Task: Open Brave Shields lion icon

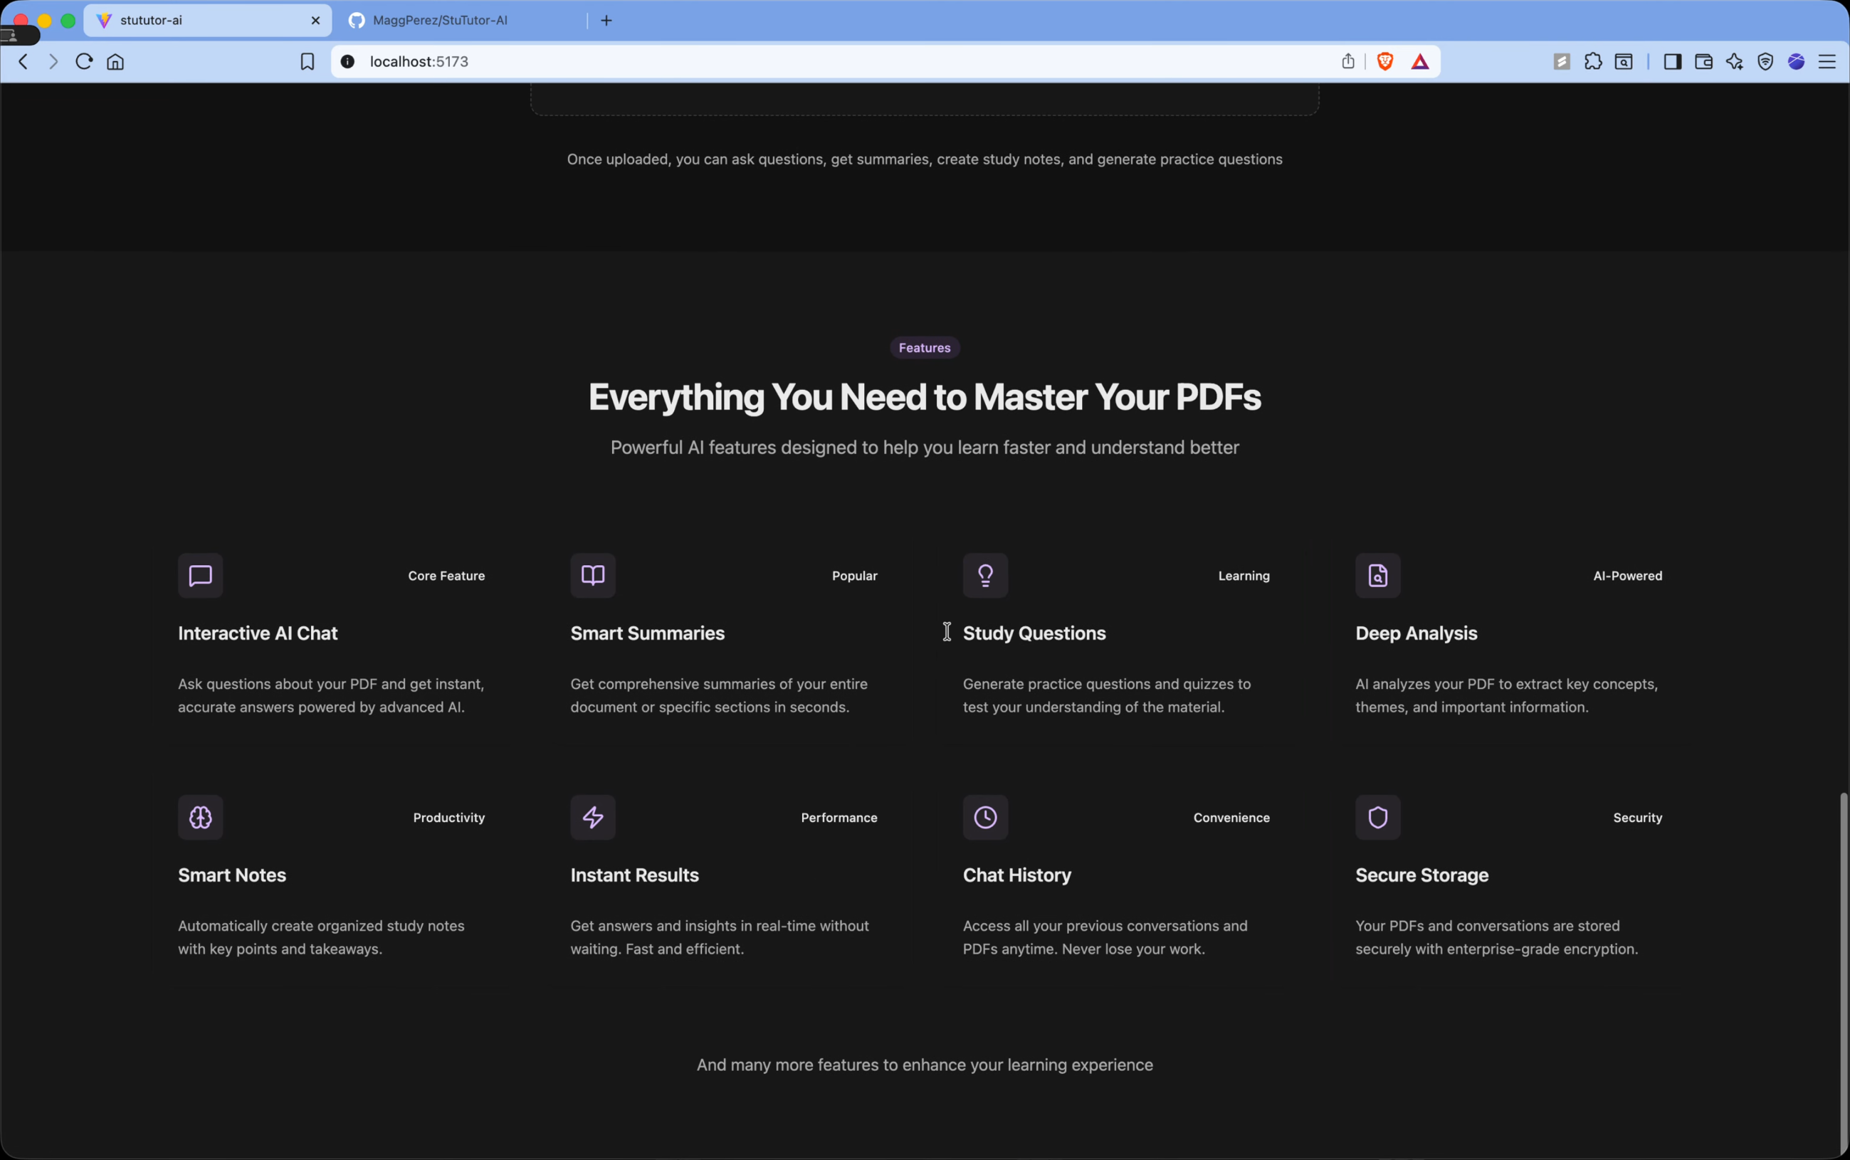Action: pos(1385,61)
